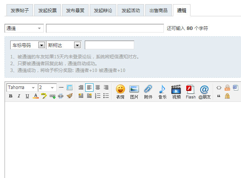
Task: Toggle bold text formatting
Action: tap(11, 96)
